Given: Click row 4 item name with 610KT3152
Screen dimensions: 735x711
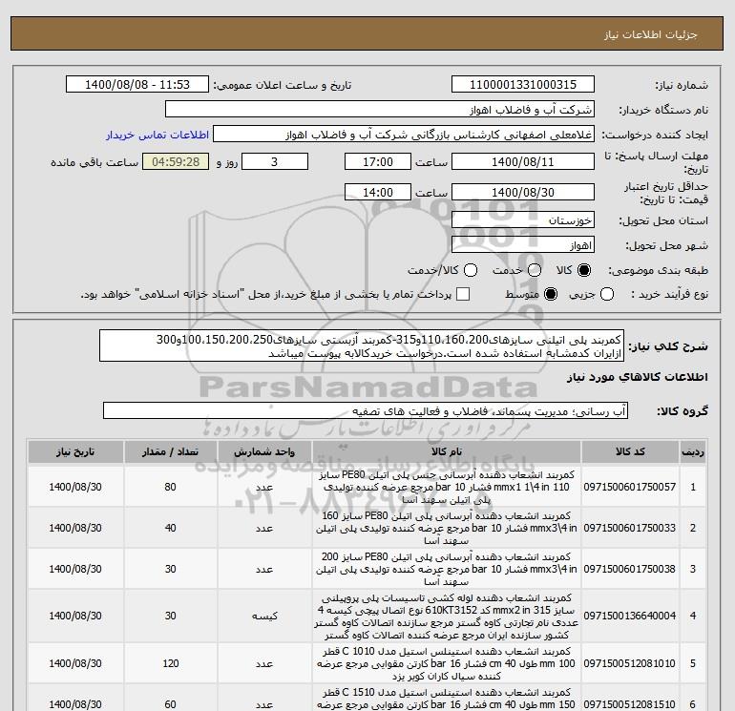Looking at the screenshot, I should [x=447, y=616].
